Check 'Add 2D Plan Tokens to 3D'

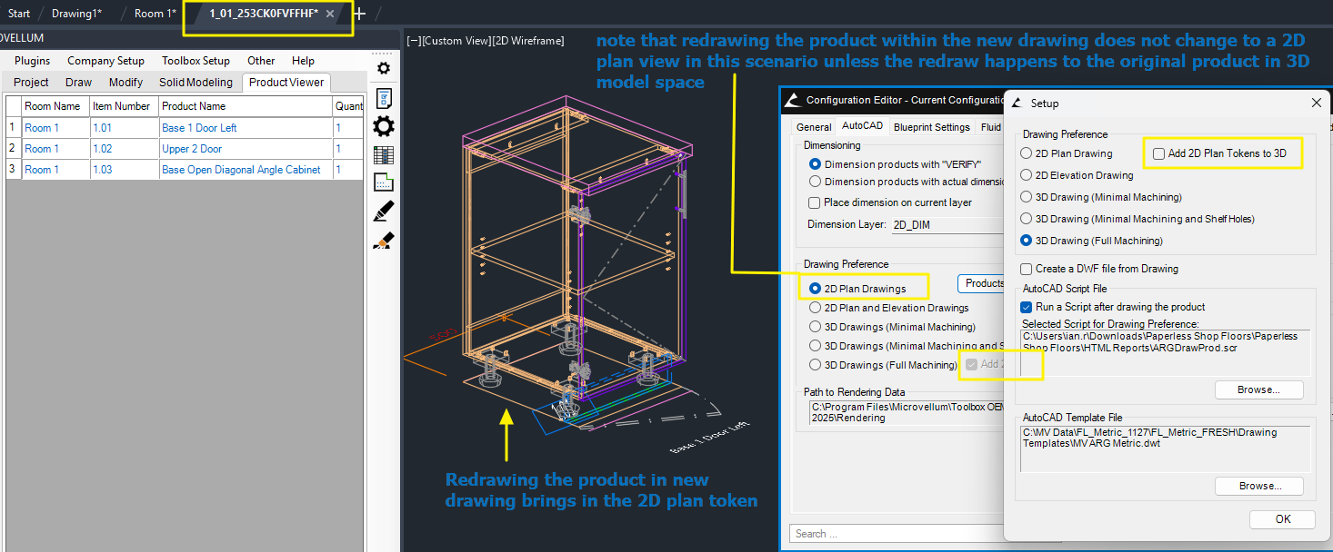pyautogui.click(x=1158, y=153)
